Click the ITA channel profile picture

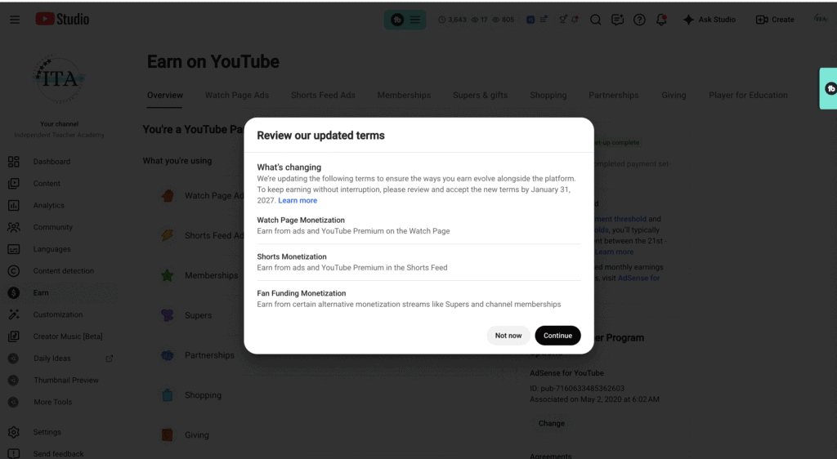pos(59,79)
